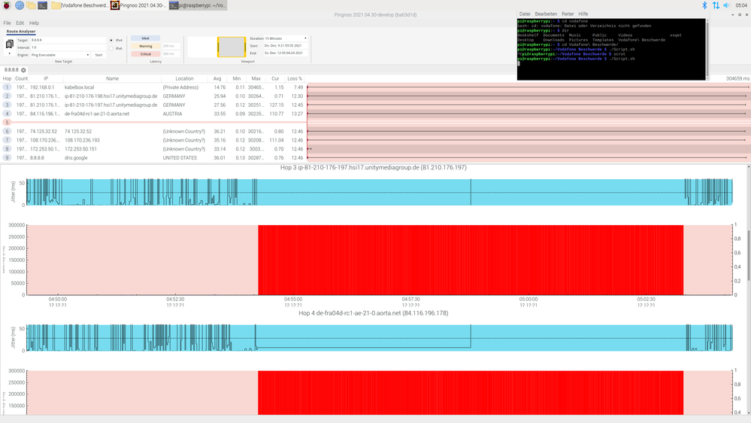The image size is (751, 423).
Task: Click the Warning 200 ms threshold field
Action: 171,46
